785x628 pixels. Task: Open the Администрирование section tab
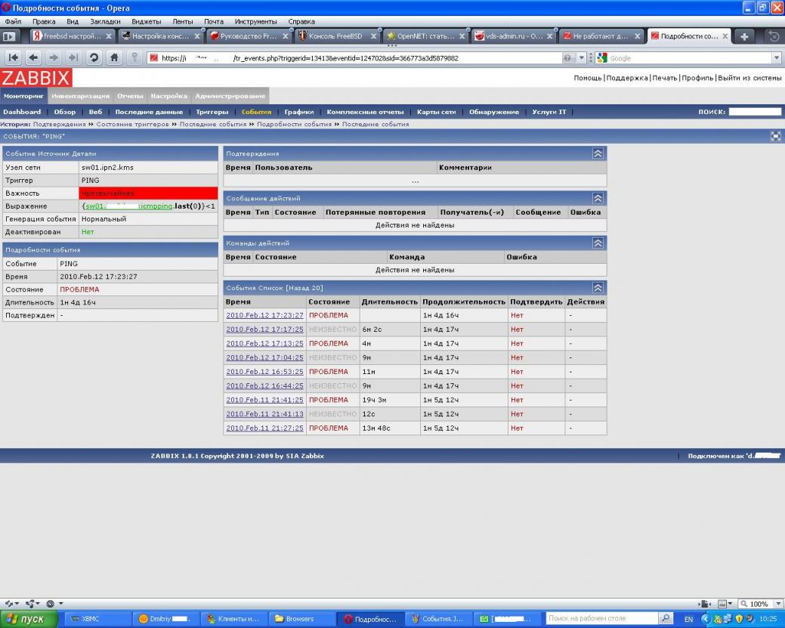[230, 96]
